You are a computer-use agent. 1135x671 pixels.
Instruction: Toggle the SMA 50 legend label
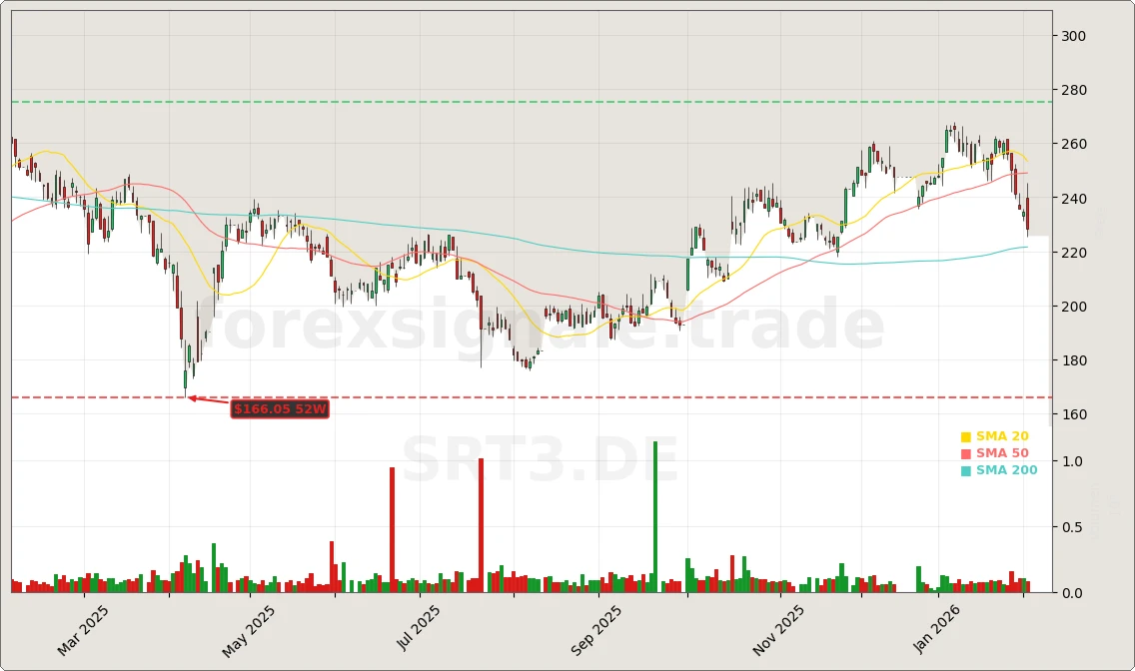coord(1002,453)
